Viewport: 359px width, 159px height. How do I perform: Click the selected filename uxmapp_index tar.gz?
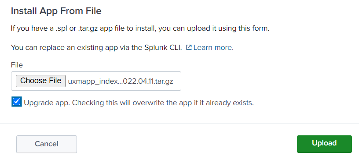[x=121, y=81]
